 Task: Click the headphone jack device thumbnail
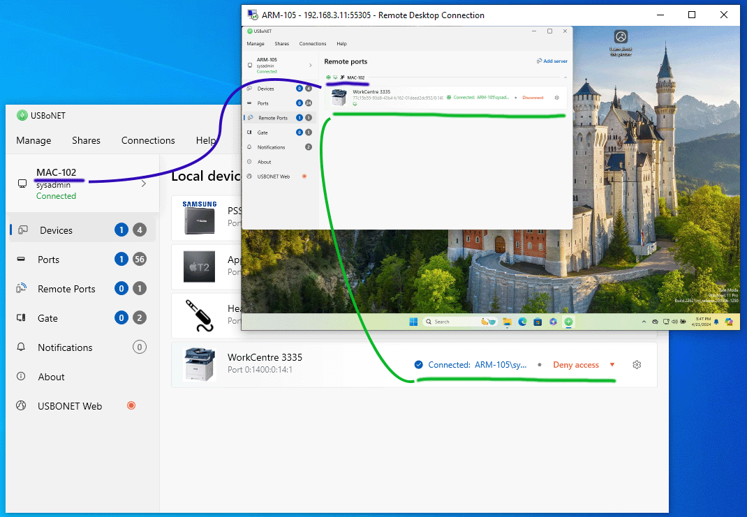pos(200,315)
